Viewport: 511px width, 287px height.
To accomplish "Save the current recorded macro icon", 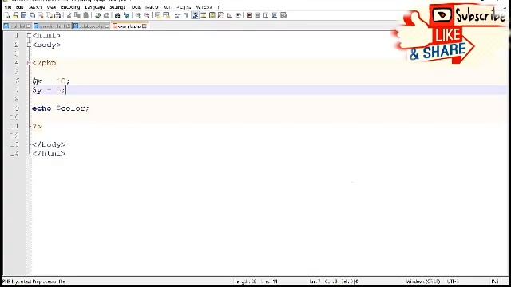I will [283, 15].
